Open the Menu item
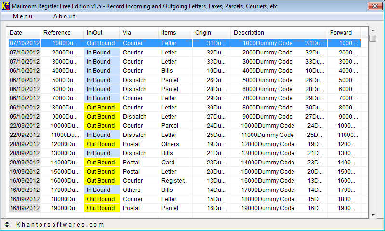The width and height of the screenshot is (385, 231). pos(23,16)
